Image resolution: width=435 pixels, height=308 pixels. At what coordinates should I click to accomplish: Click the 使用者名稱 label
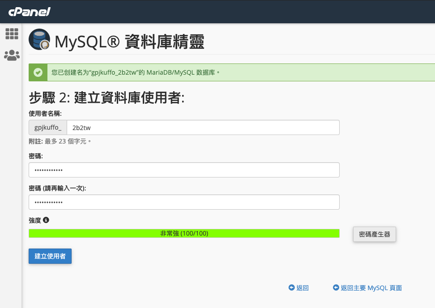click(x=45, y=114)
